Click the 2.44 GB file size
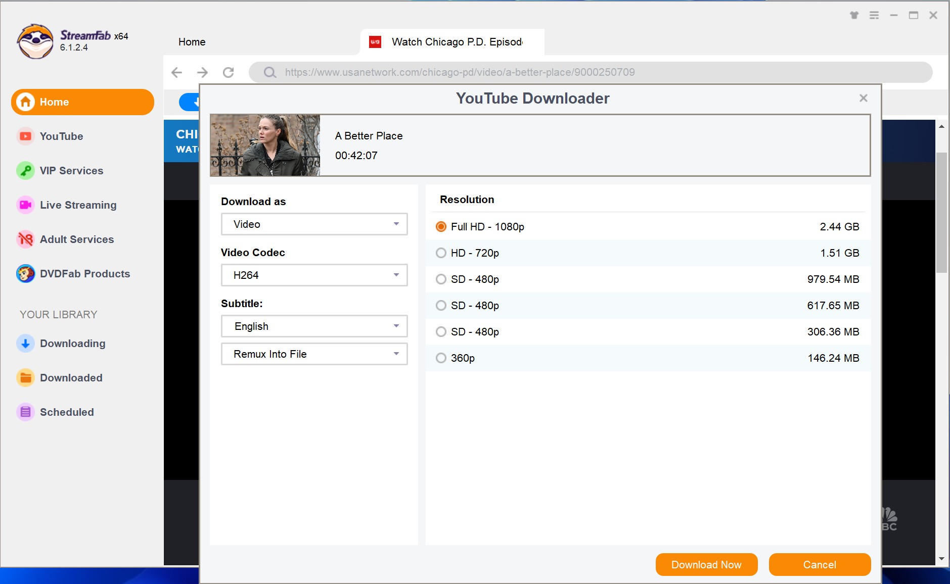Screen dimensions: 950x584 [839, 227]
